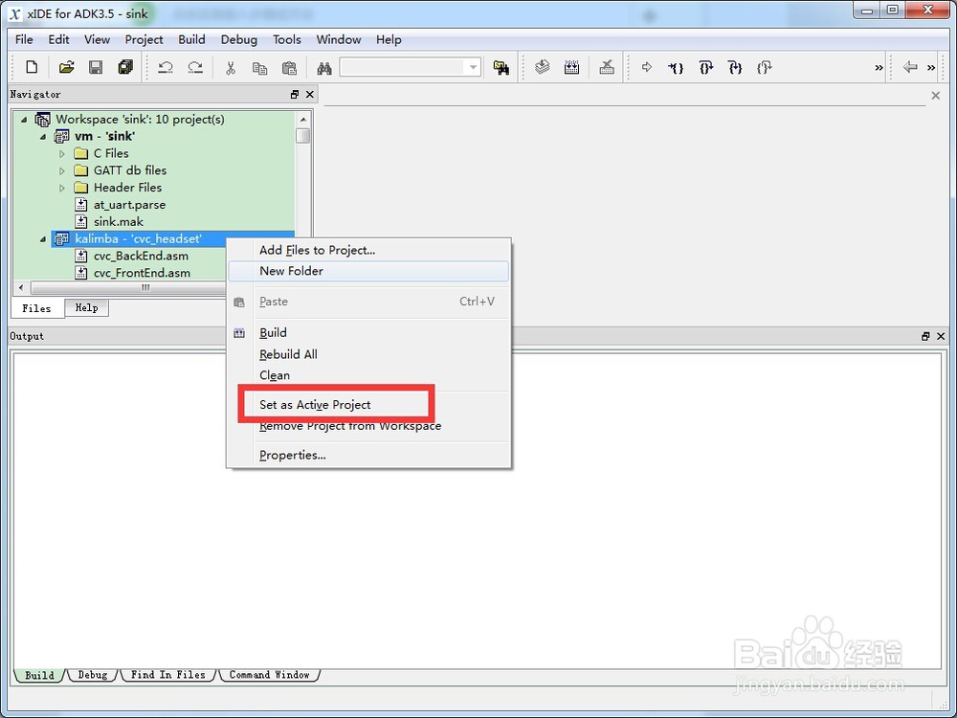Open the Debug menu
Image resolution: width=957 pixels, height=718 pixels.
[238, 39]
